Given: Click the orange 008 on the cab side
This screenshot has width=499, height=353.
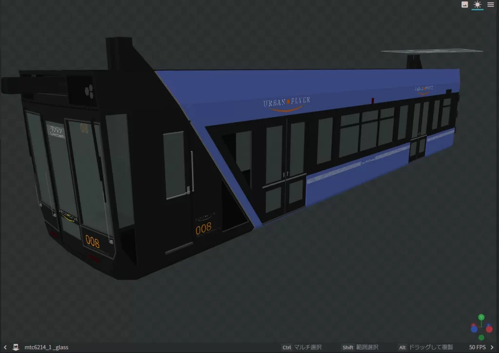Looking at the screenshot, I should pos(204,228).
